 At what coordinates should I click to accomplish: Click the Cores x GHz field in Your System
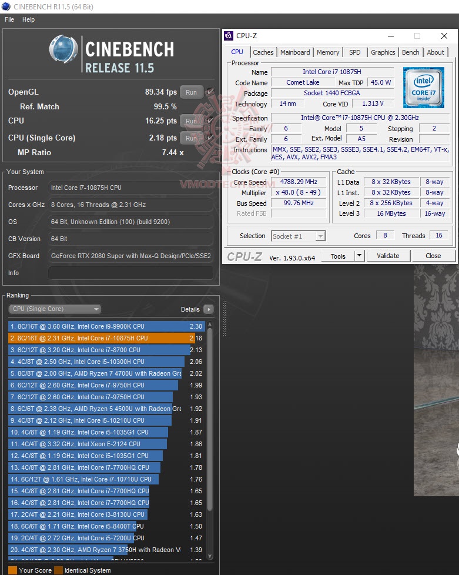point(130,205)
